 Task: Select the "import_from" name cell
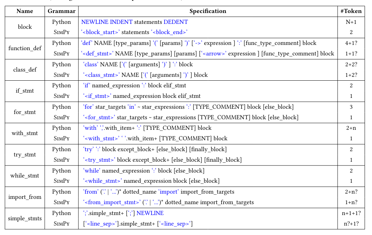click(x=25, y=197)
